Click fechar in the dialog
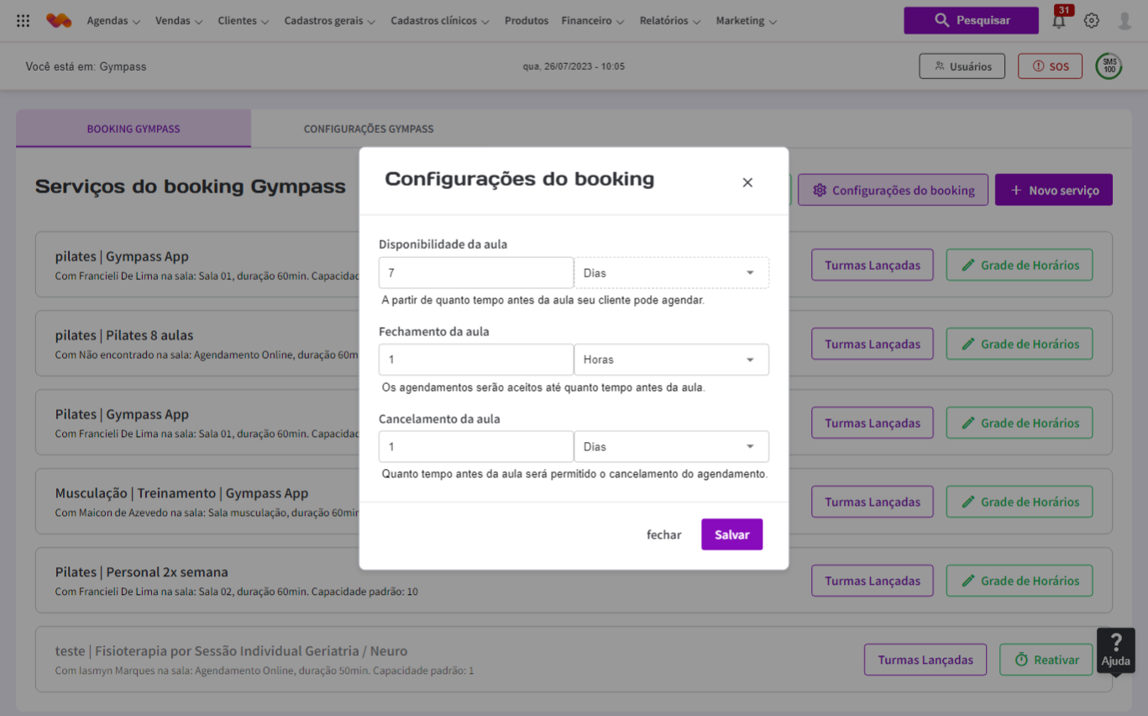The height and width of the screenshot is (716, 1148). tap(663, 534)
